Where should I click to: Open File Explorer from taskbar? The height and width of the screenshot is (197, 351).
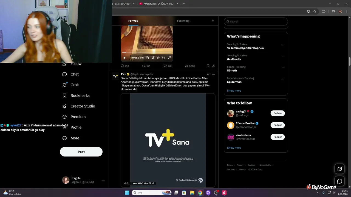(x=192, y=193)
